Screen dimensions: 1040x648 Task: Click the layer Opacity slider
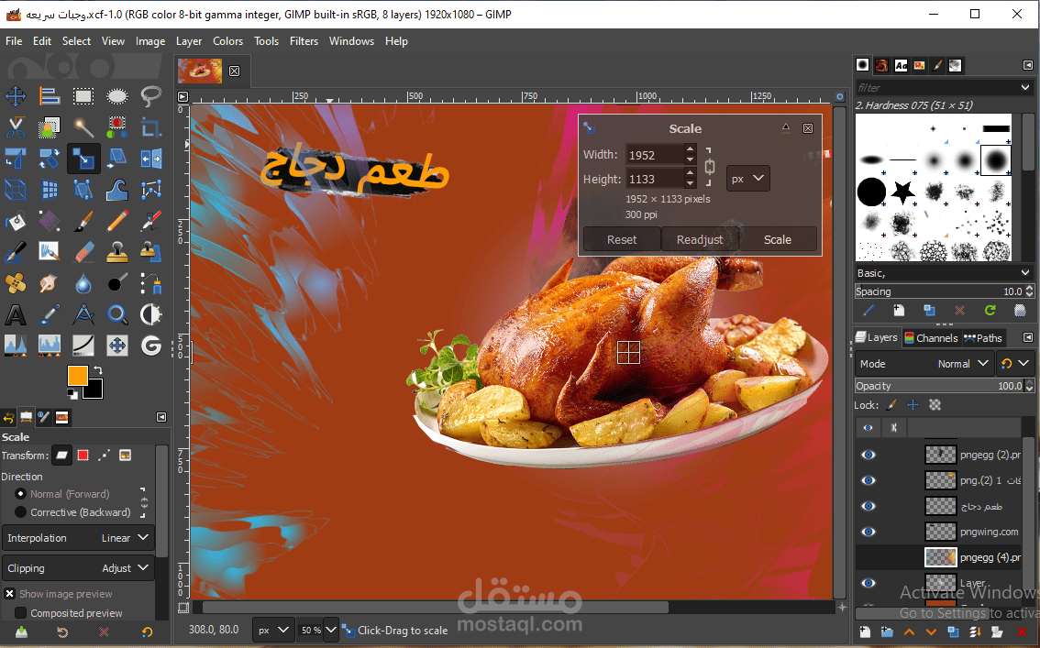coord(940,386)
